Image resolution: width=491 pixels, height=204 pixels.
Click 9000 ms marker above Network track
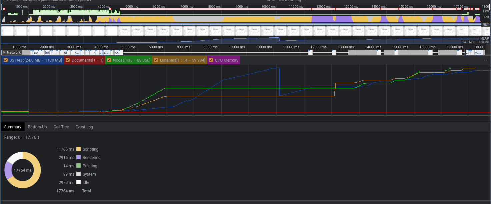[x=238, y=47]
